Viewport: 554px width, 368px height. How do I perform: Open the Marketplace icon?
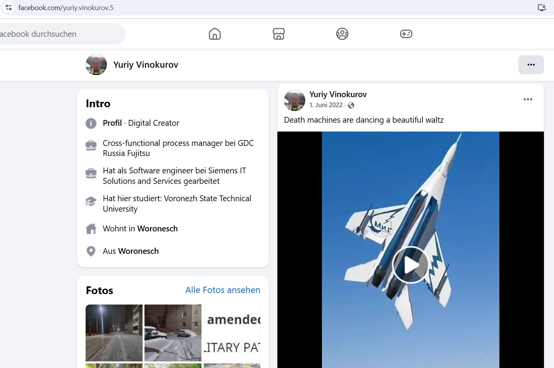pyautogui.click(x=279, y=34)
